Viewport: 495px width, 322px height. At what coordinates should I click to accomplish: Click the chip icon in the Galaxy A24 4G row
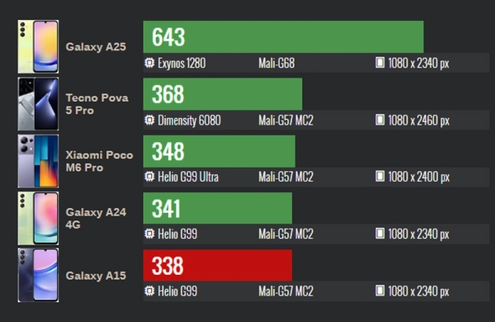click(149, 234)
